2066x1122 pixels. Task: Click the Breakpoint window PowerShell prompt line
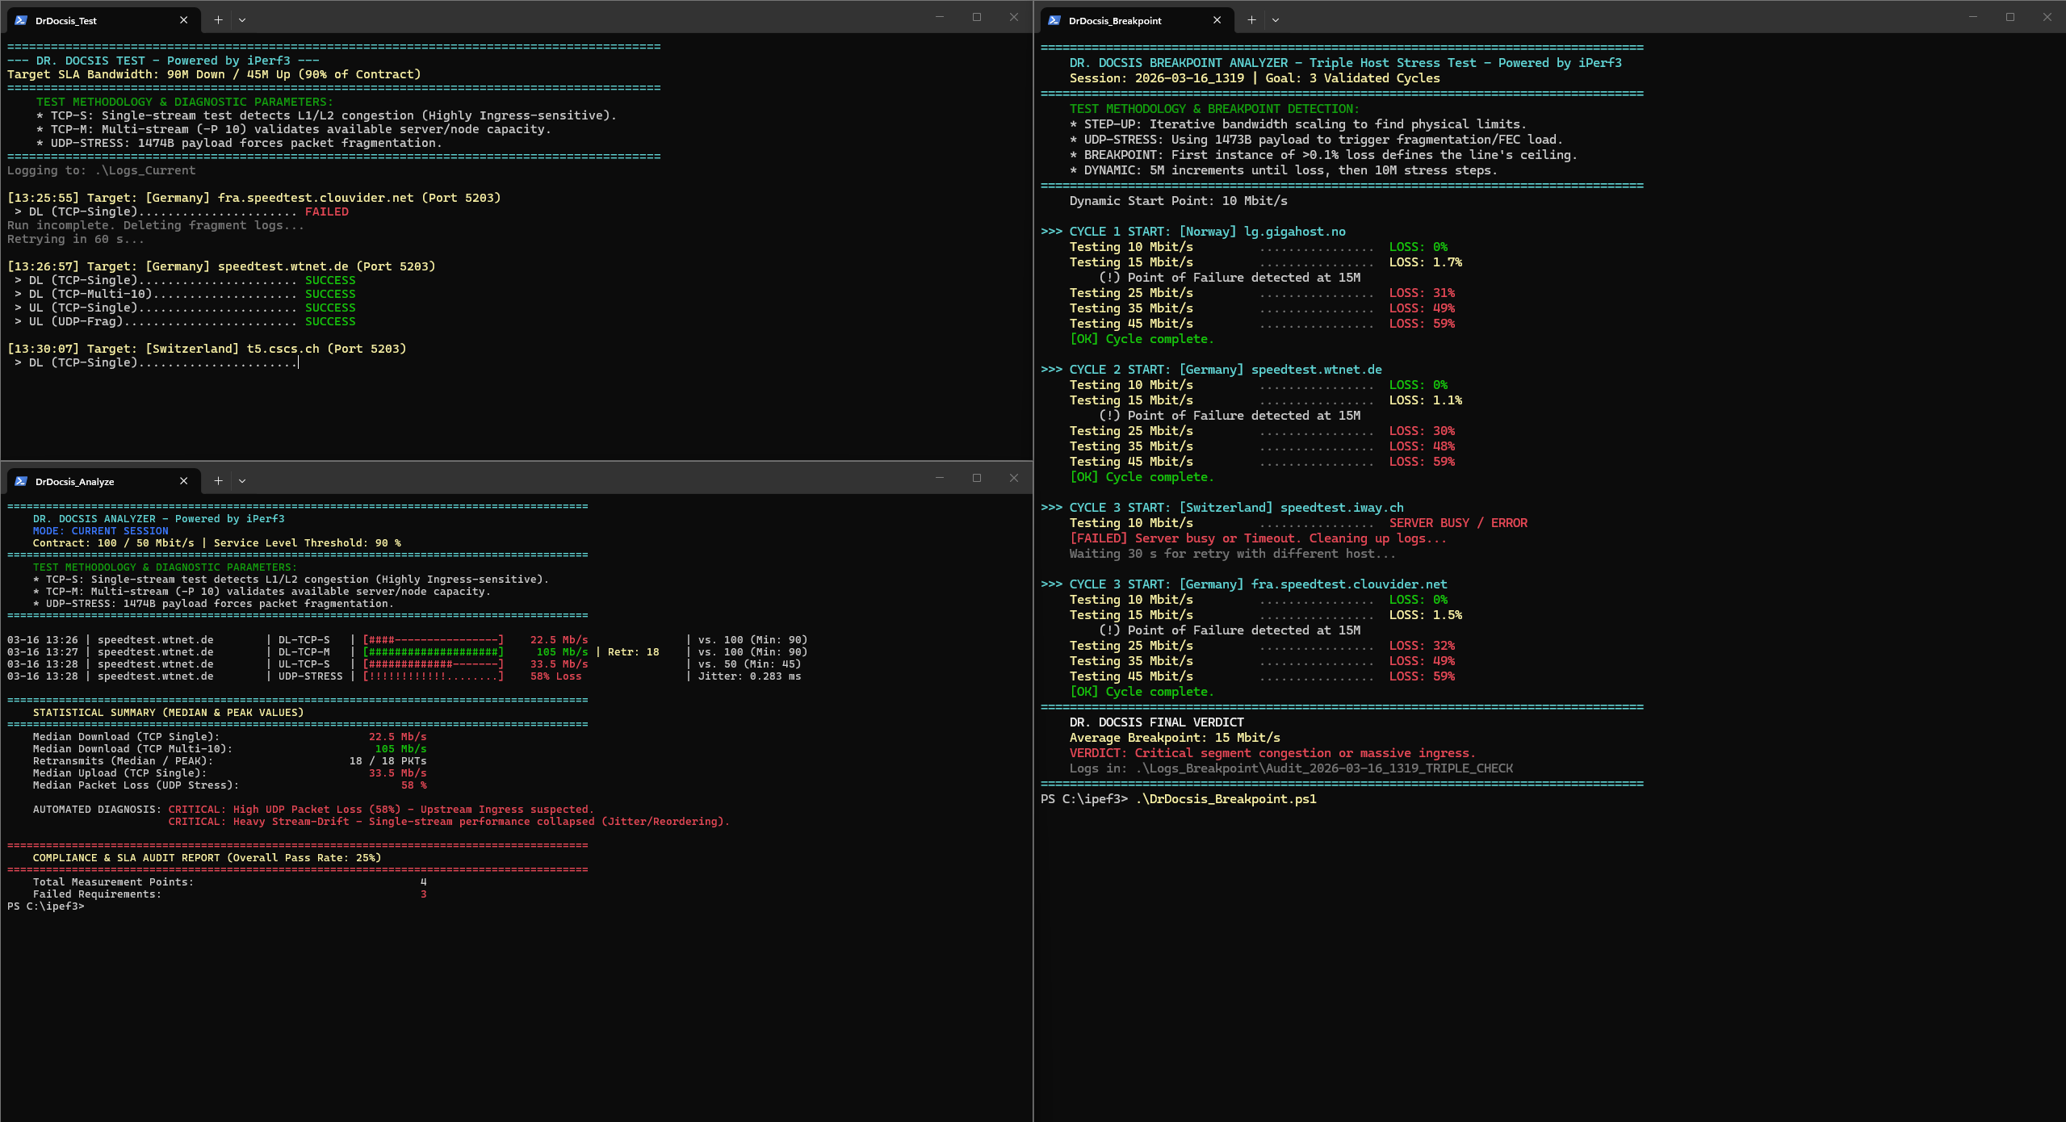1179,799
